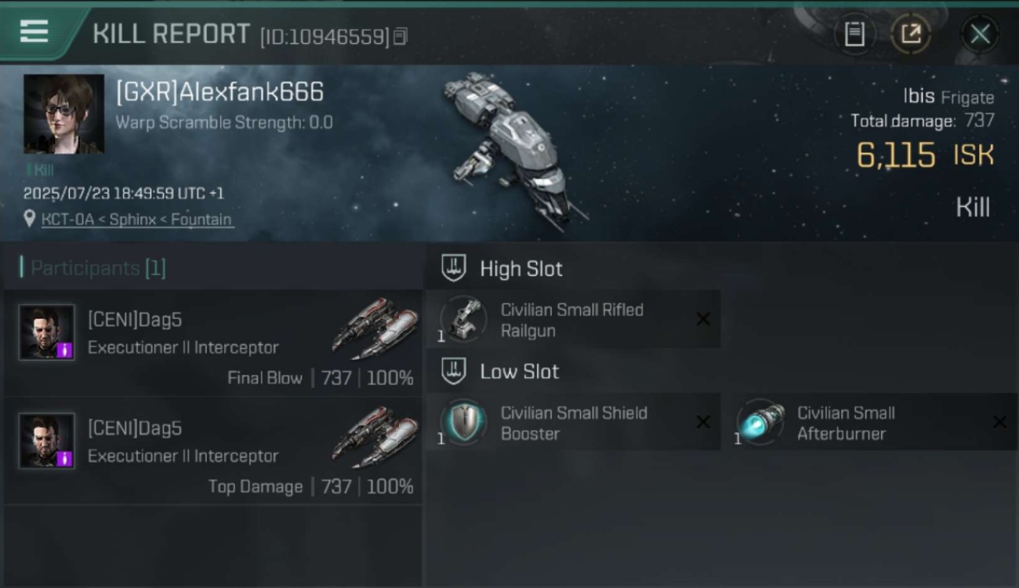
Task: Click the High Slot section icon
Action: tap(454, 268)
